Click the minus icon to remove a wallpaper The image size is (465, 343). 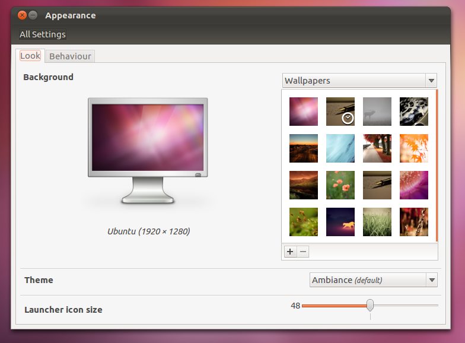coord(302,252)
